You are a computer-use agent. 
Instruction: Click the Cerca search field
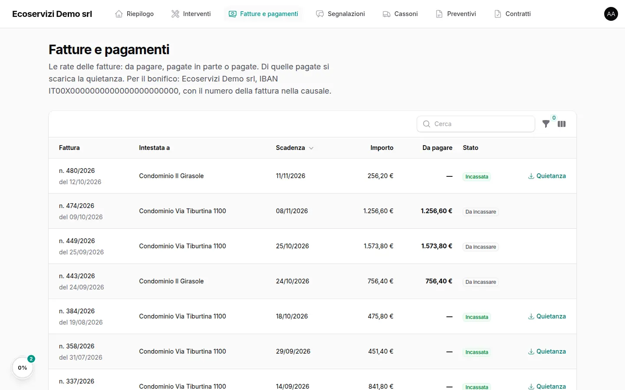pyautogui.click(x=476, y=124)
